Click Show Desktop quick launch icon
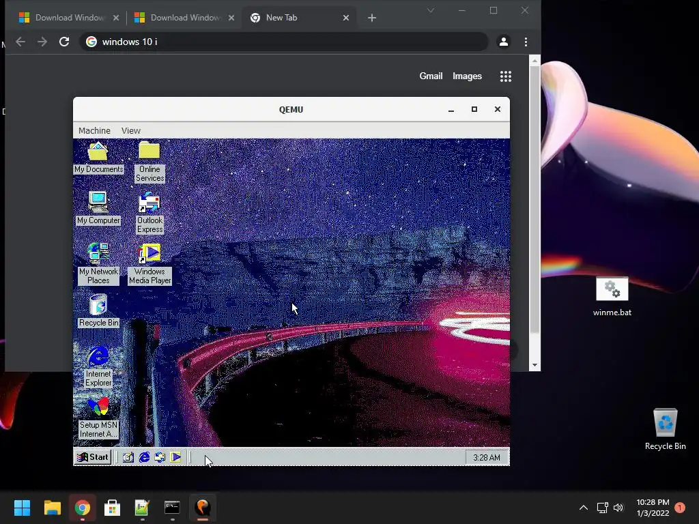 click(x=128, y=457)
